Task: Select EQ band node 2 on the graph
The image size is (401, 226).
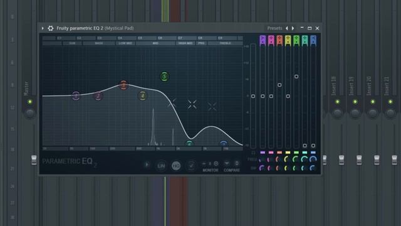Action: tap(98, 96)
